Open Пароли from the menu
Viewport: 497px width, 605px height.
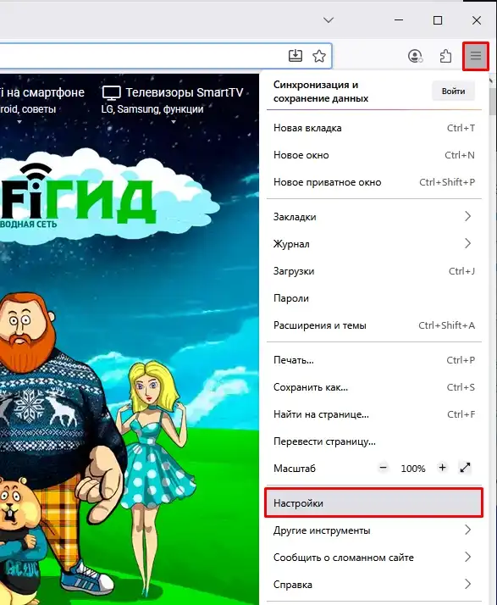[374, 298]
